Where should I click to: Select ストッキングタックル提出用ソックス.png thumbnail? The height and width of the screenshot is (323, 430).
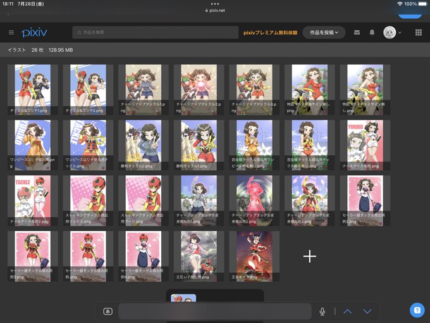(88, 201)
